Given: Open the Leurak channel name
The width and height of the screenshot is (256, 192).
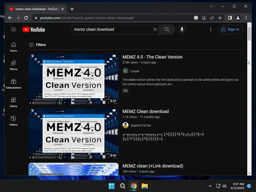Looking at the screenshot, I should coord(135,71).
